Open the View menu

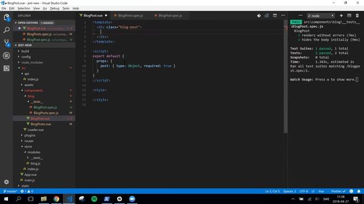36,8
